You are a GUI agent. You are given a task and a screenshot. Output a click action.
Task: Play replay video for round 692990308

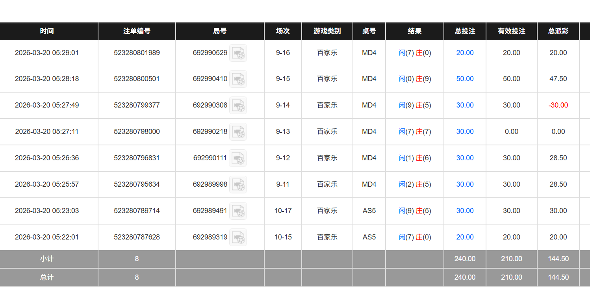pyautogui.click(x=238, y=106)
